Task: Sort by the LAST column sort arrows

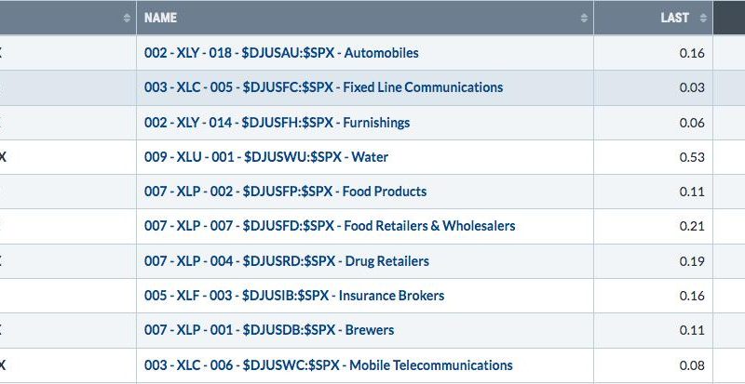Action: (703, 18)
